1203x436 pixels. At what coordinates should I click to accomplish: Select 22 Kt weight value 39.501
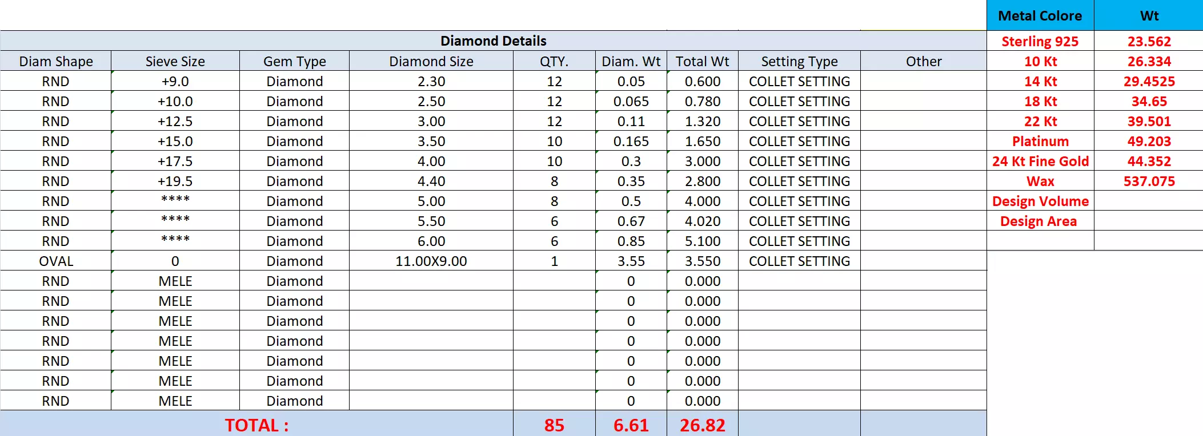(1149, 121)
